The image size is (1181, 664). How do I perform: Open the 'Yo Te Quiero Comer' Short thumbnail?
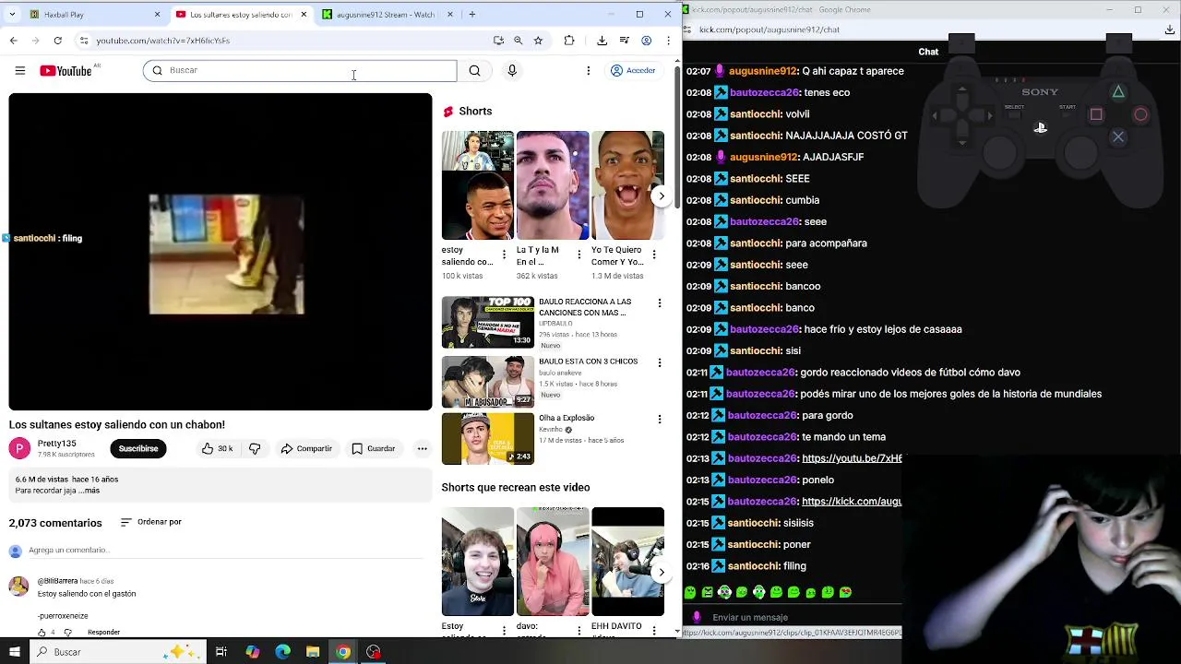(627, 185)
